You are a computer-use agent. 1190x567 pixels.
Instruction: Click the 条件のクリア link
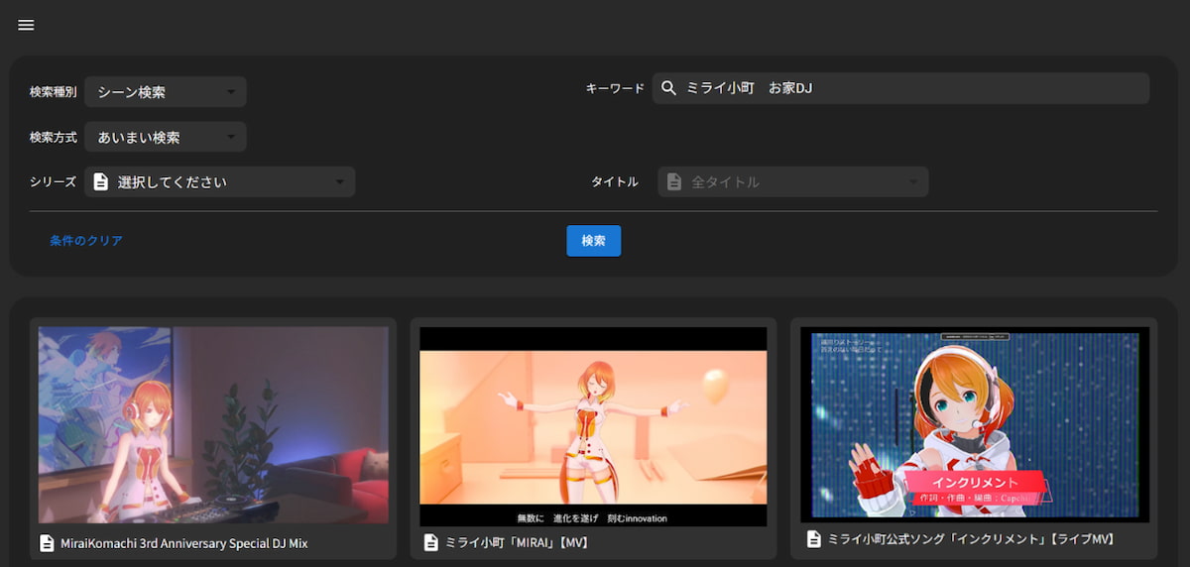coord(86,241)
